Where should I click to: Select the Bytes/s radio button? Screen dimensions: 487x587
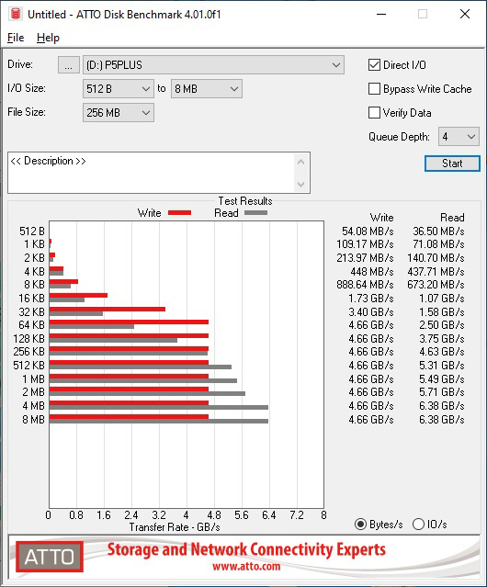360,525
